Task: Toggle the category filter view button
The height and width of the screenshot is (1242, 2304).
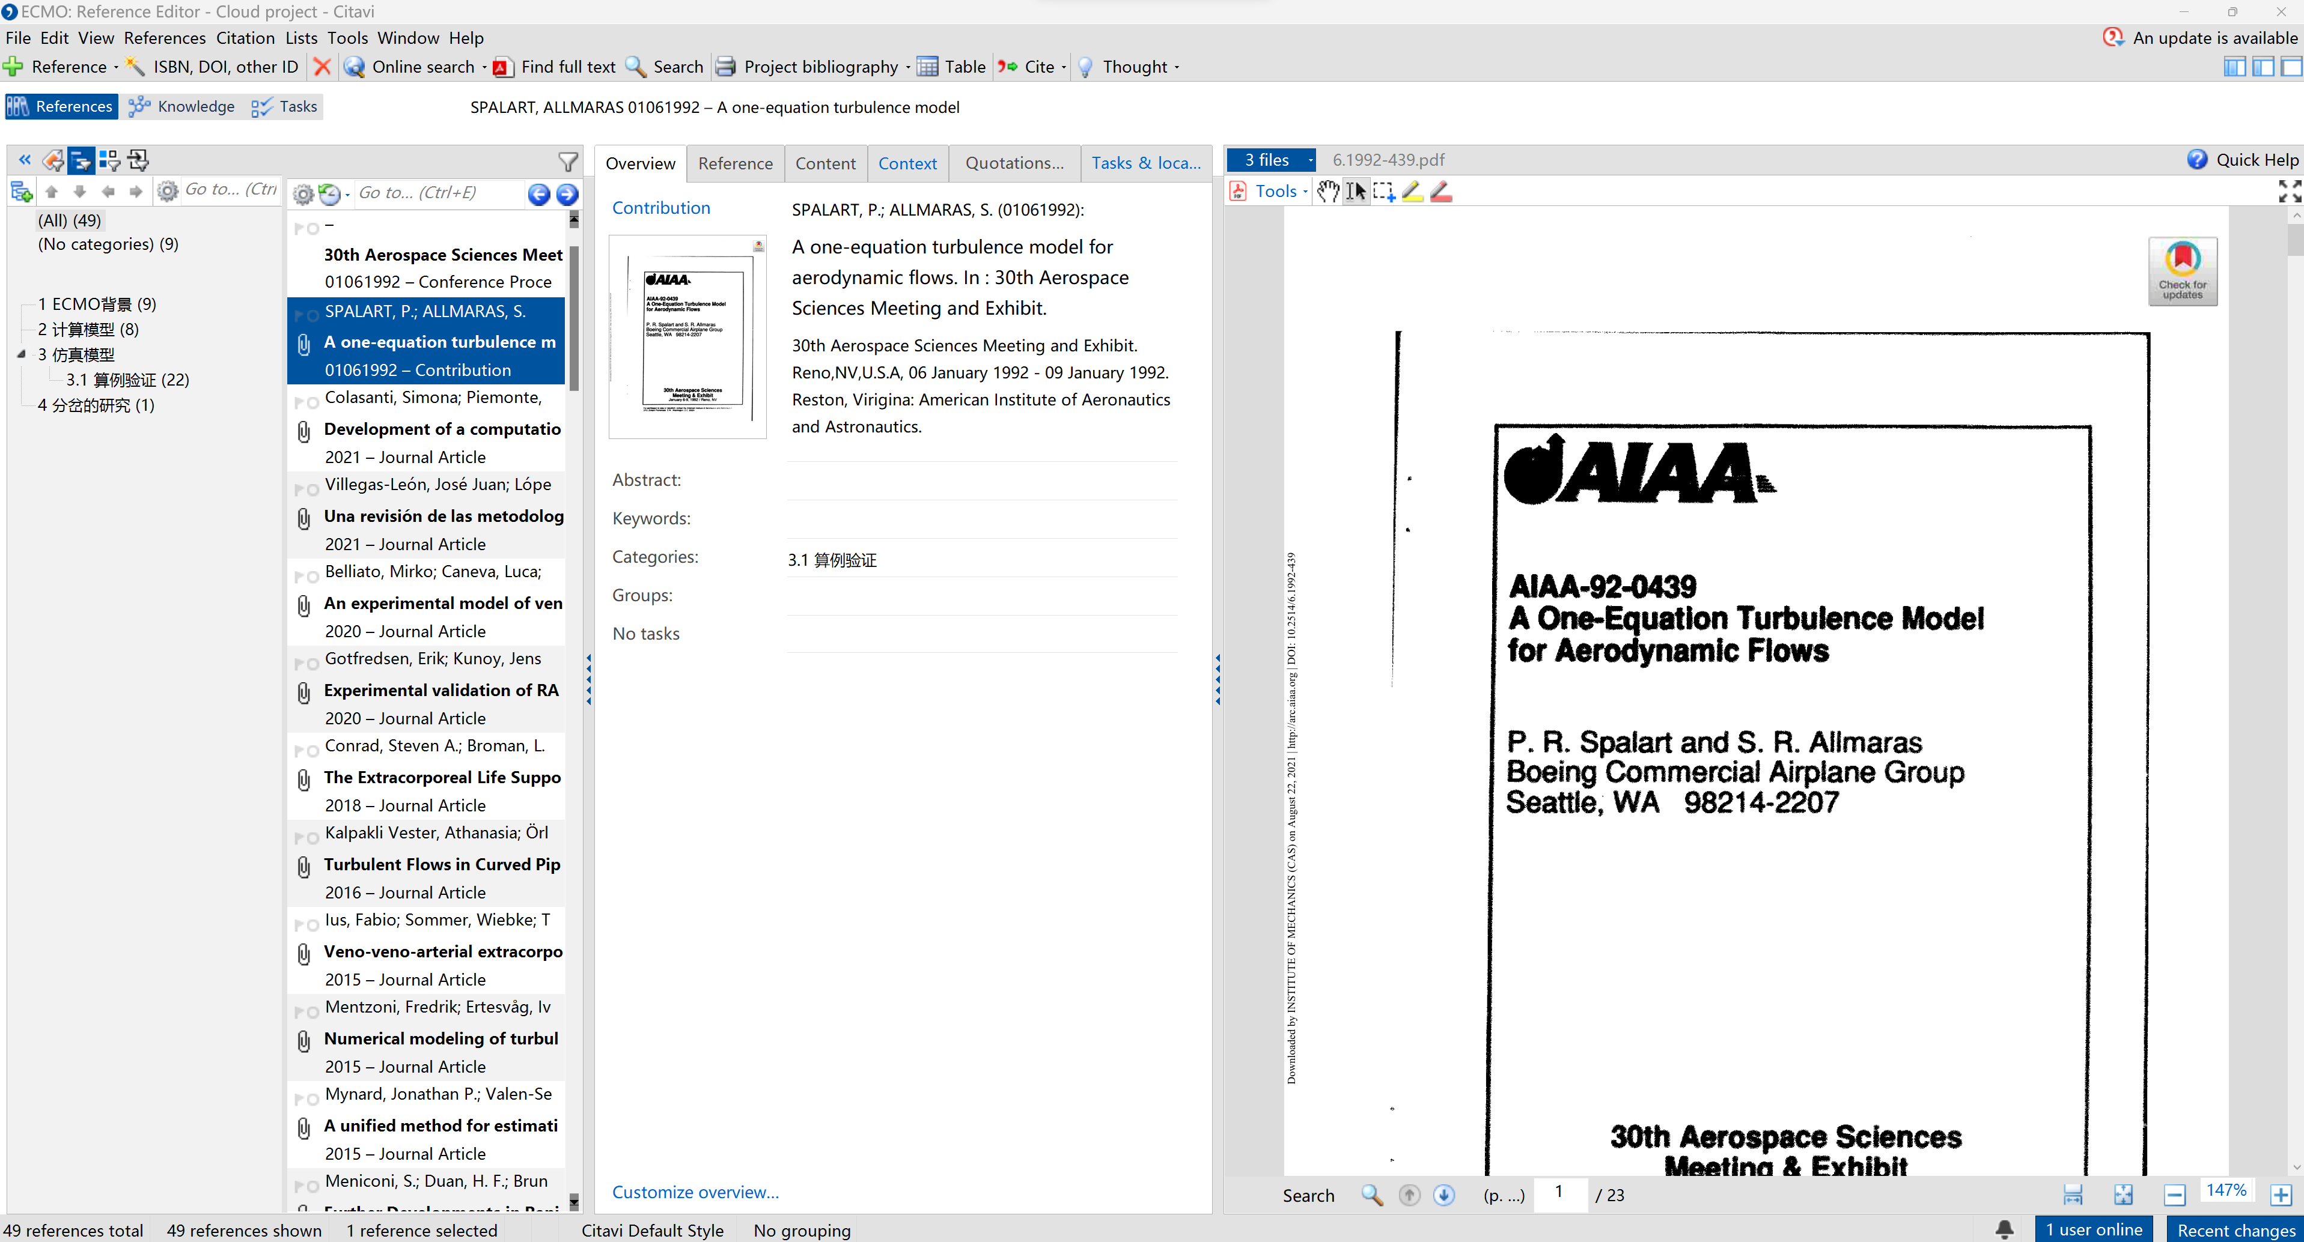Action: (81, 161)
